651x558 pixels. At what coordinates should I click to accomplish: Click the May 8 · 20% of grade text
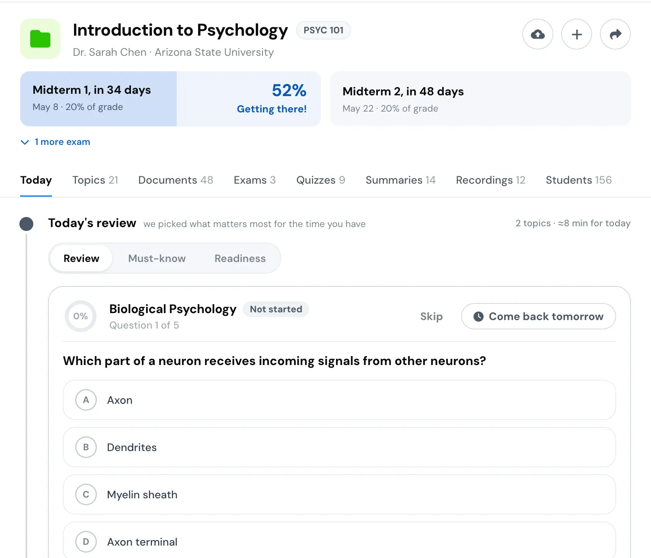(x=78, y=107)
